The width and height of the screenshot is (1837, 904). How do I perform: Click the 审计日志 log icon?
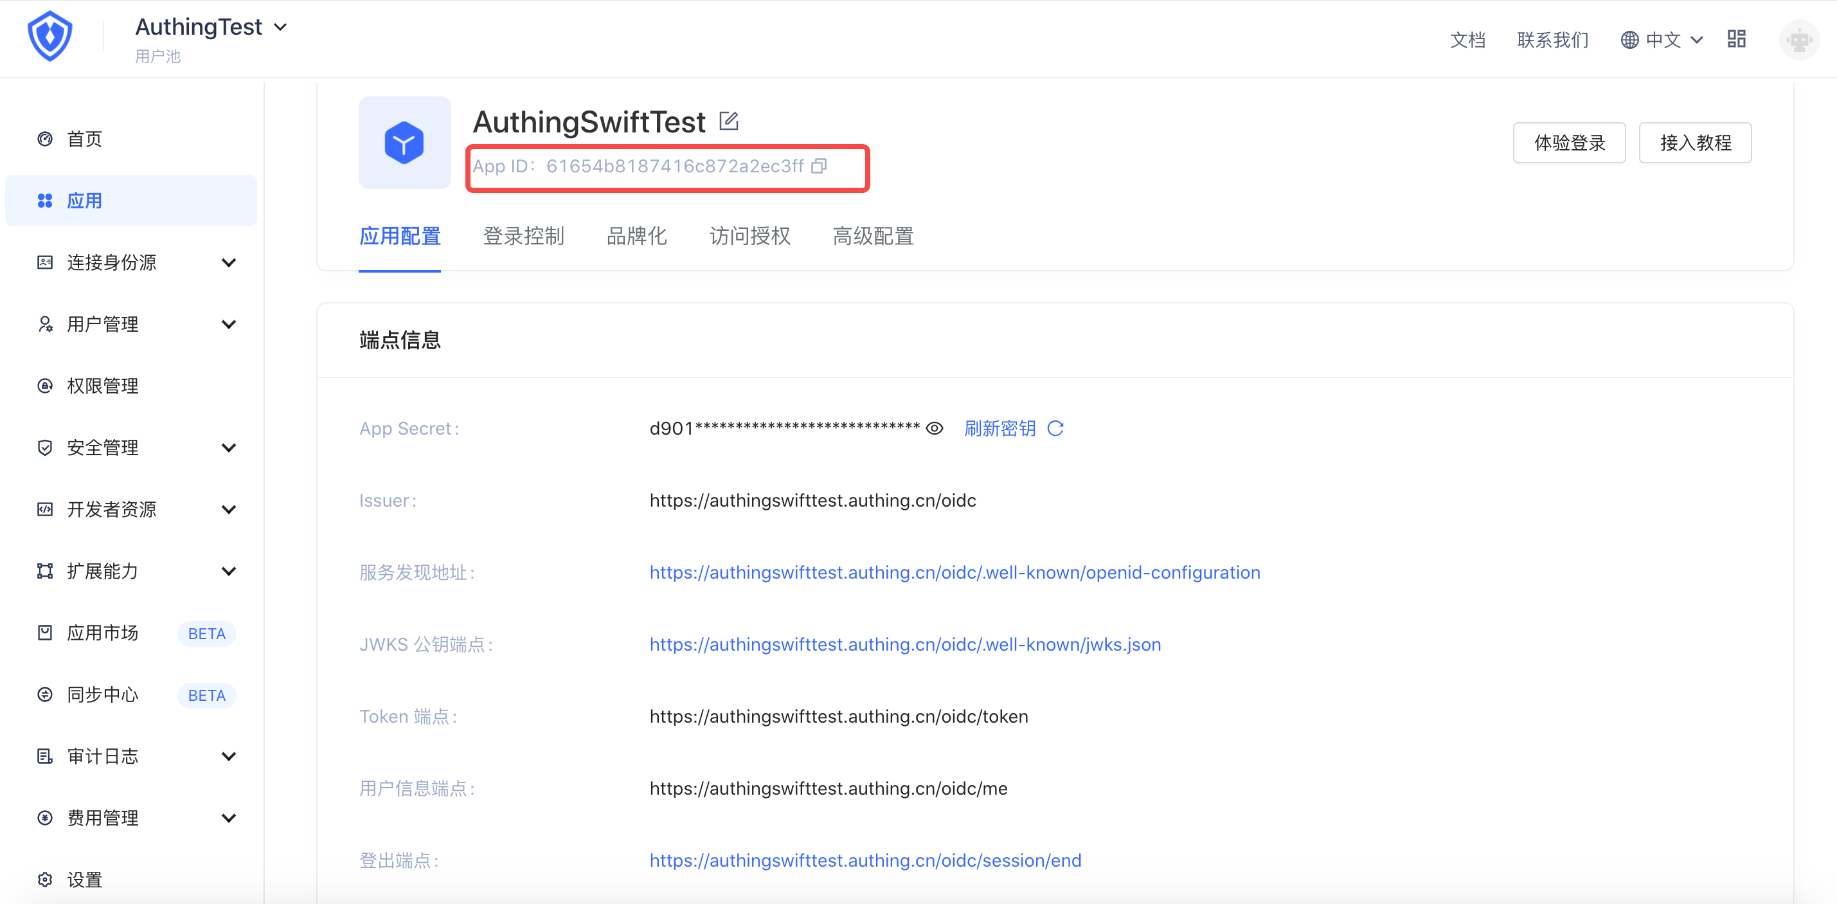(x=45, y=756)
